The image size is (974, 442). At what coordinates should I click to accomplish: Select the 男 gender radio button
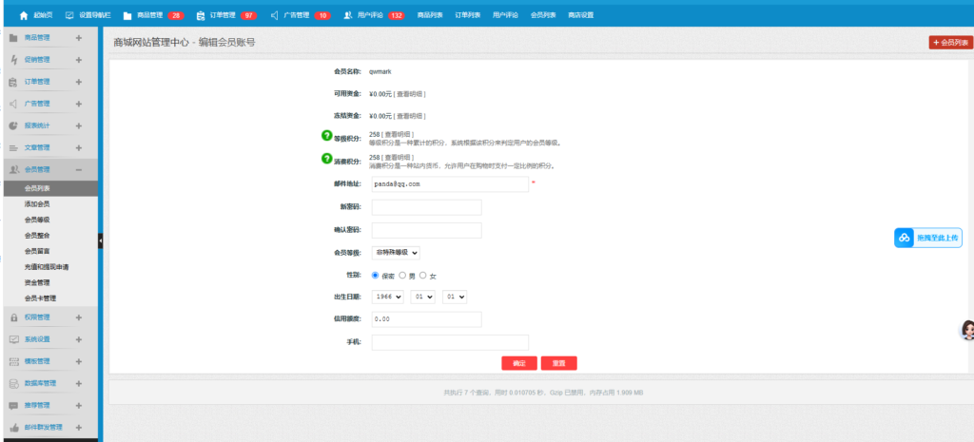(402, 275)
